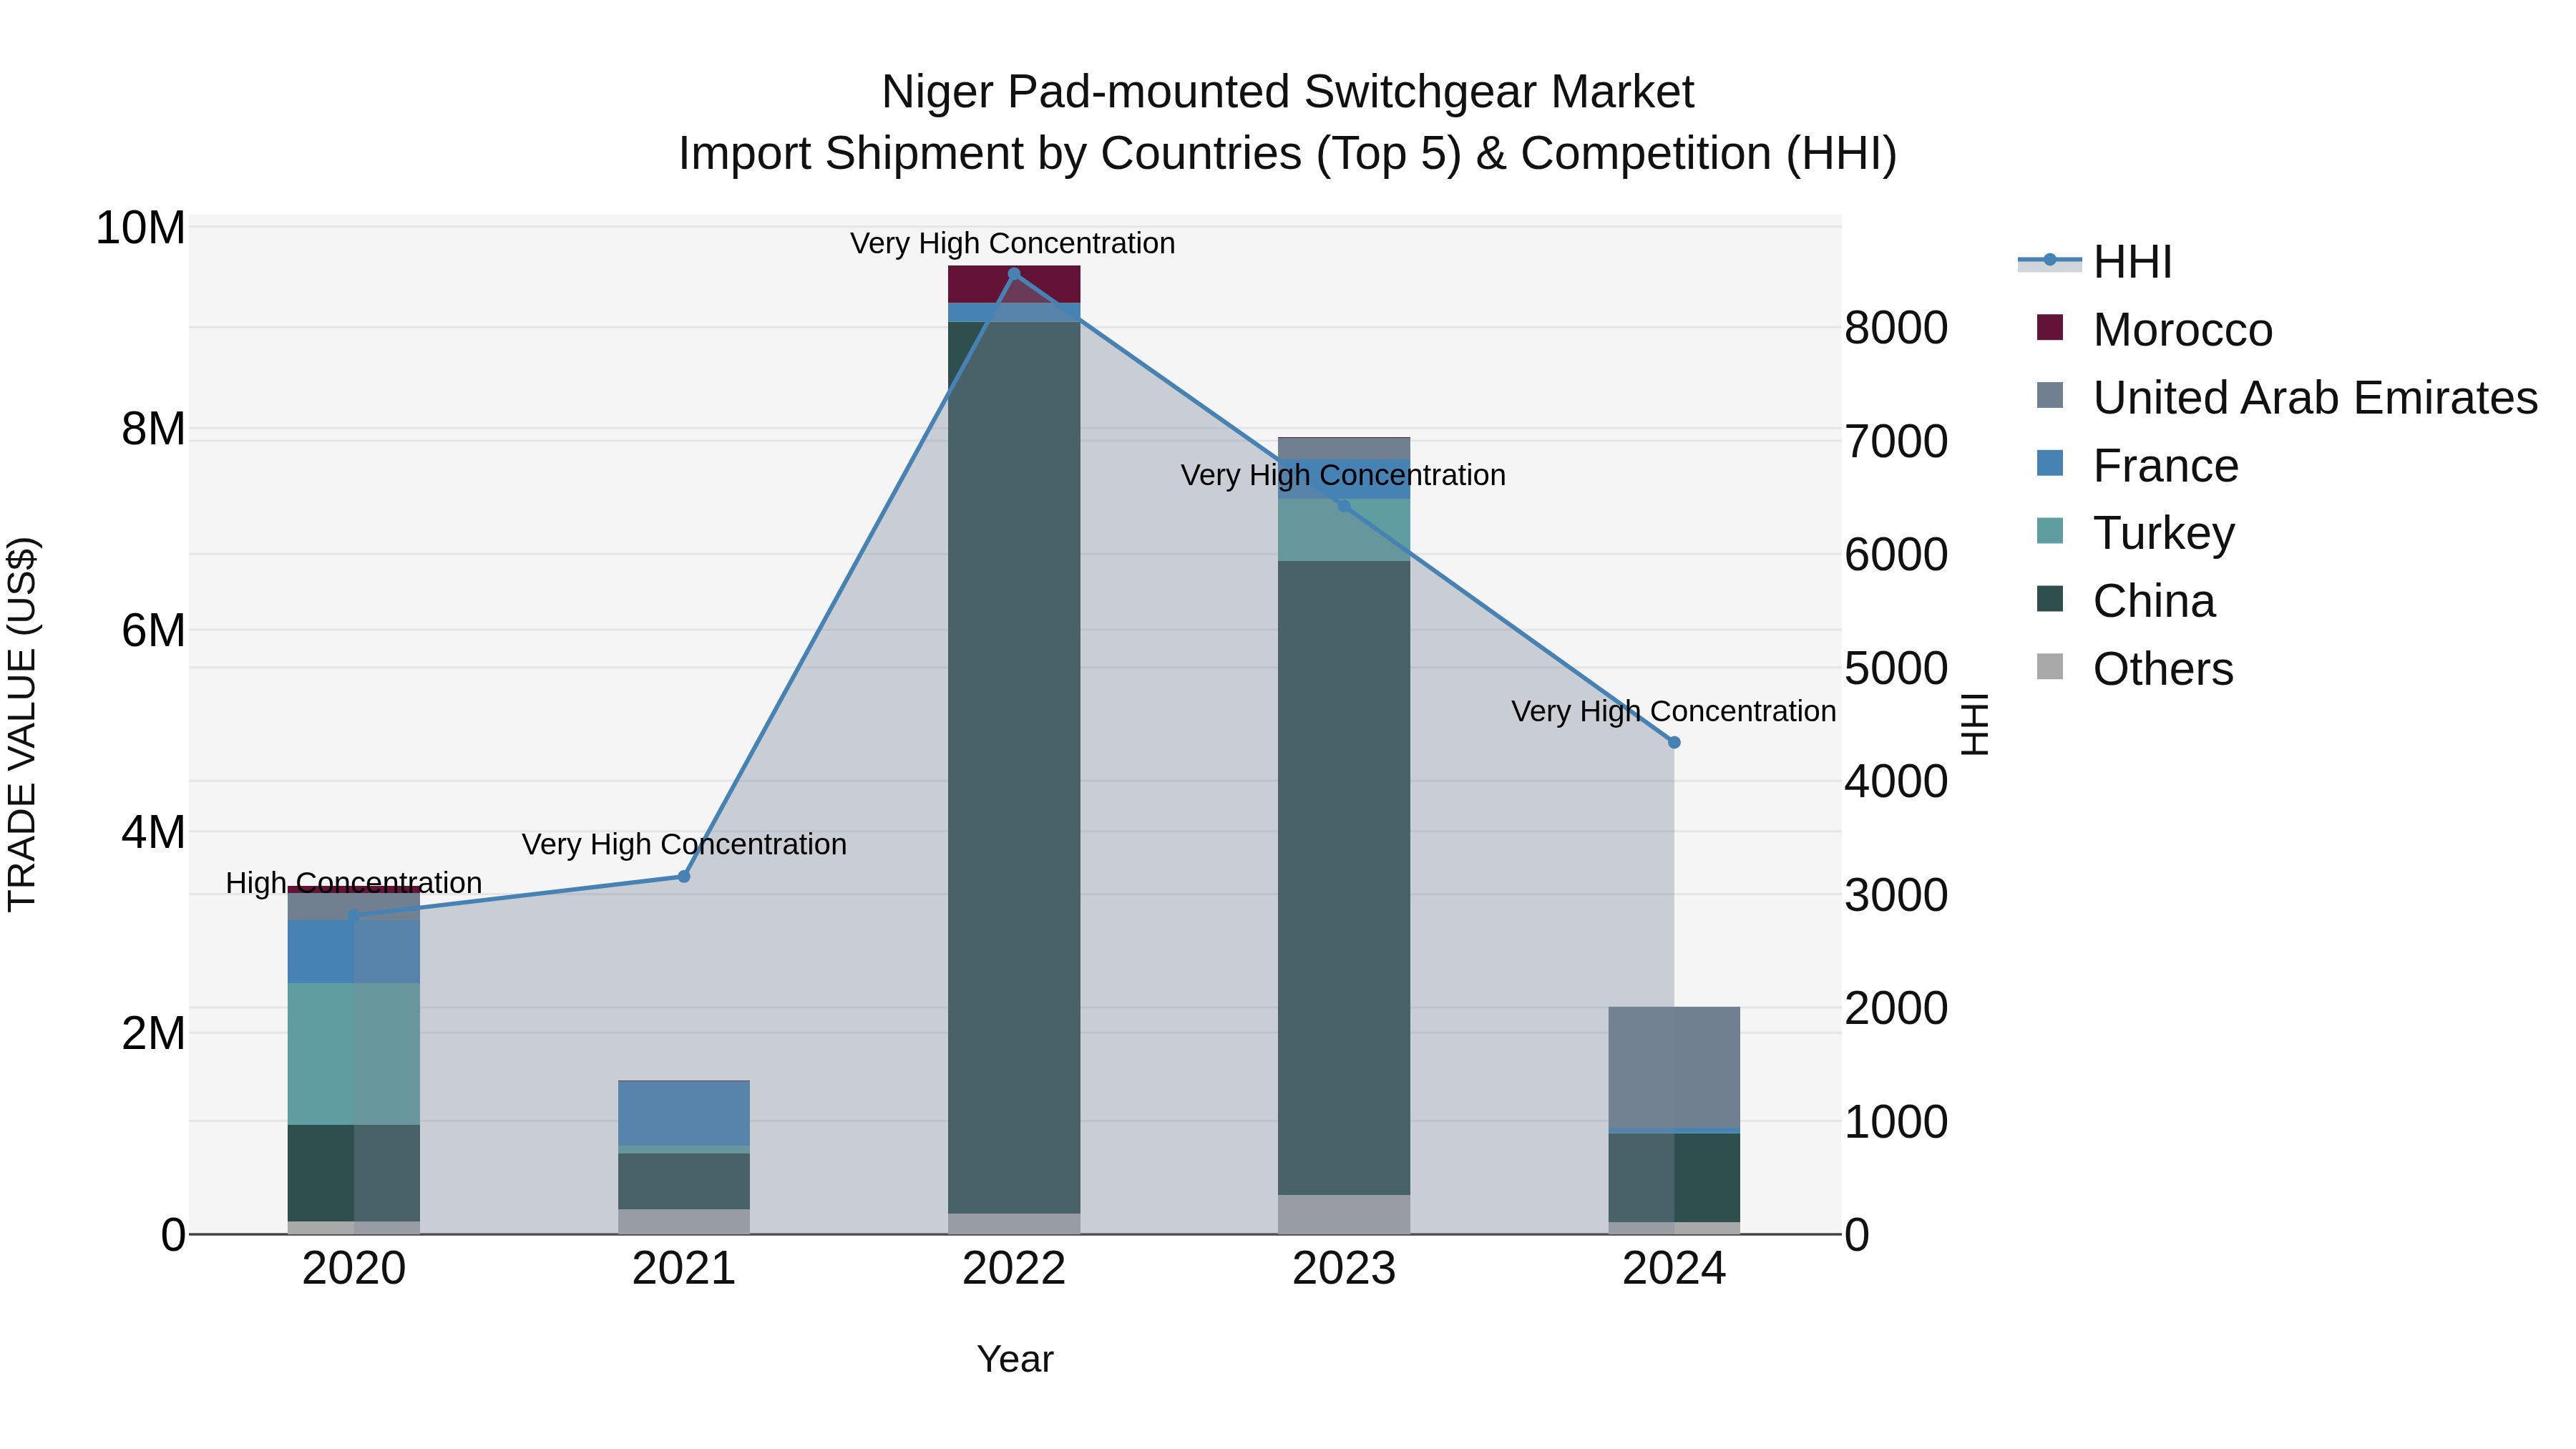This screenshot has height=1449, width=2576.
Task: Click 'Very High Concentration' label above 2022
Action: (x=1012, y=243)
